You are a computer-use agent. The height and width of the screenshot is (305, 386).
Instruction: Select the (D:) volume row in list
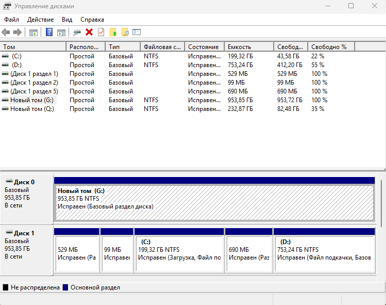tap(193, 65)
